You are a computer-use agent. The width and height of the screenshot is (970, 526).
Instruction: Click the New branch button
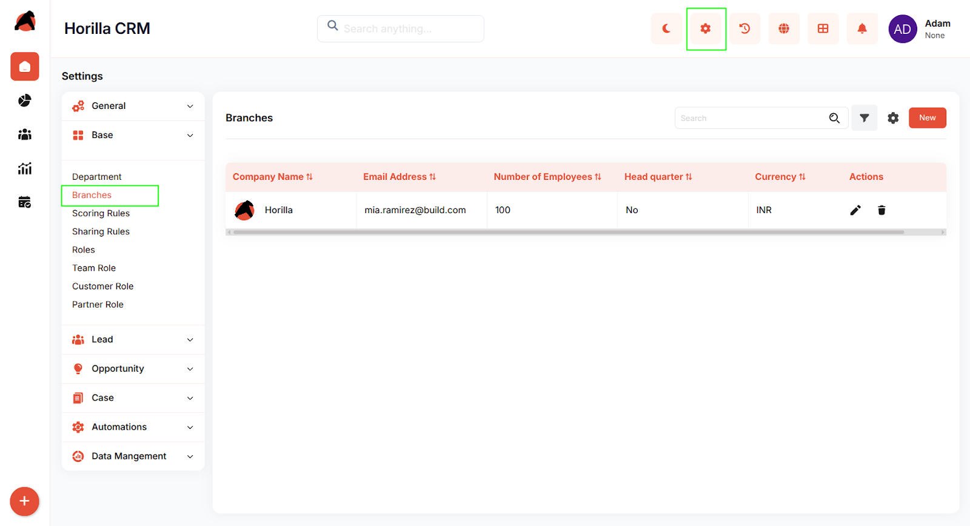[x=927, y=118]
